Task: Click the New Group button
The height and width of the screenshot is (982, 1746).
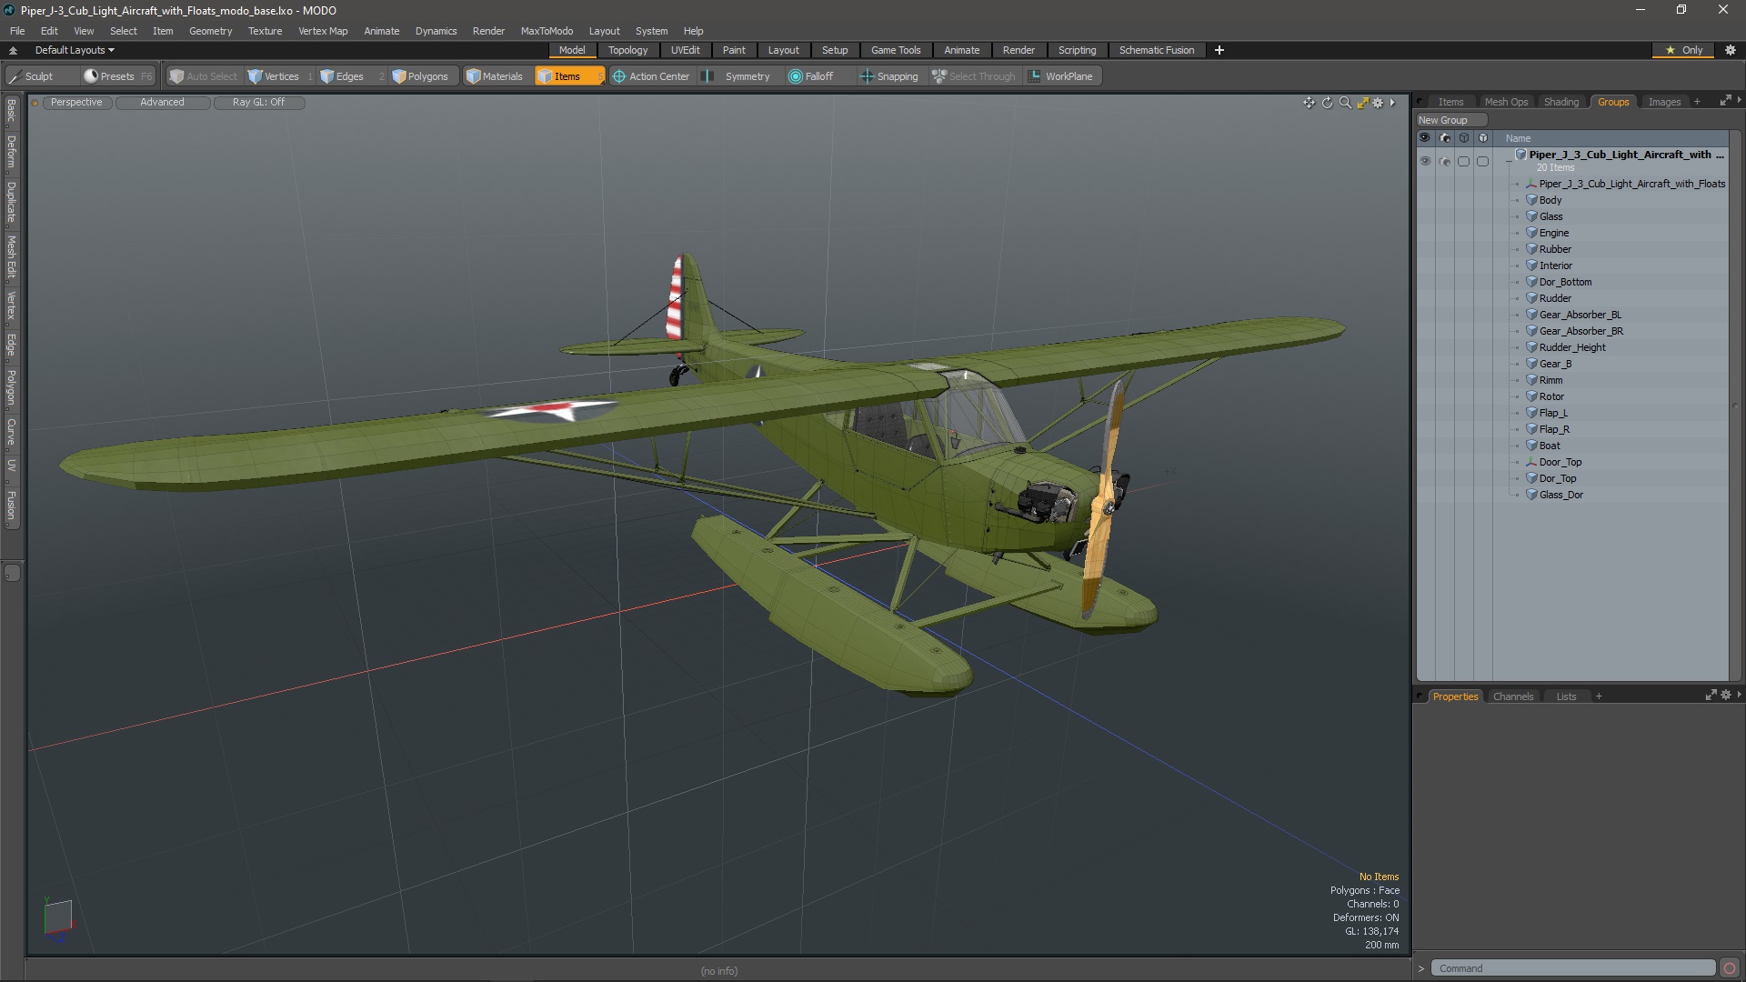Action: (x=1450, y=120)
